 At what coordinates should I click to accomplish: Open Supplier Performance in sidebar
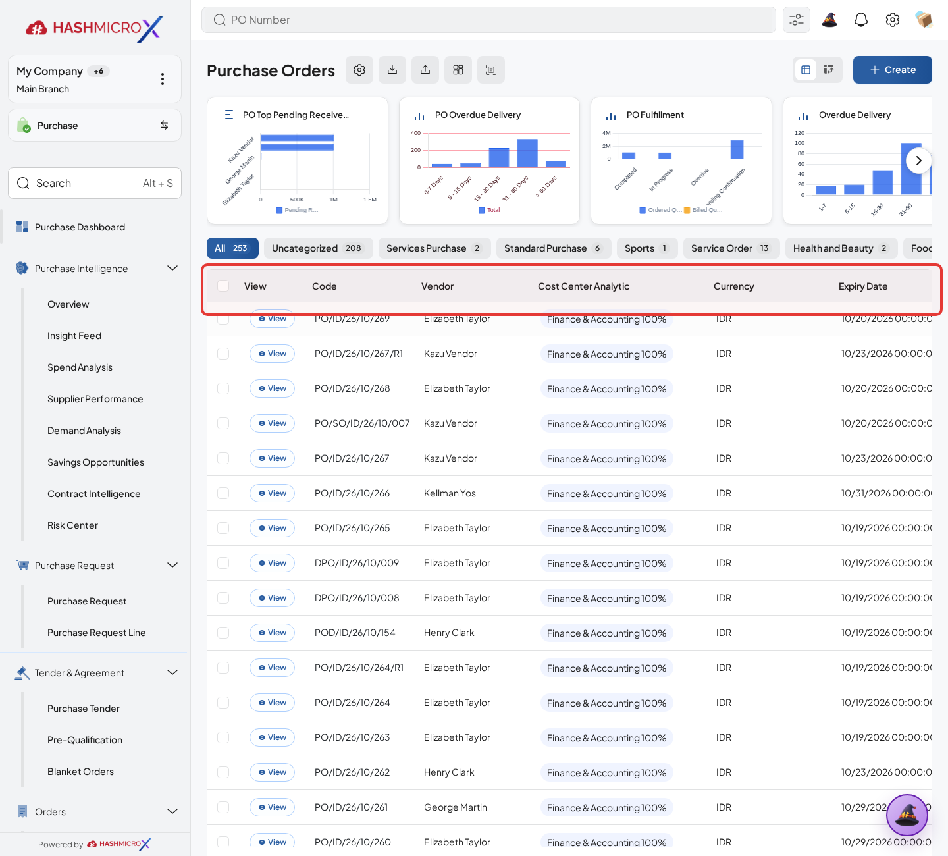(95, 399)
